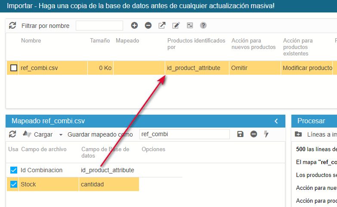Refresh the import file list
The height and width of the screenshot is (207, 337).
[x=12, y=26]
